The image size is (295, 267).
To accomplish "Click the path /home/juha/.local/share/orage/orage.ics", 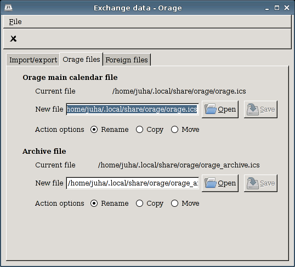I will 179,91.
